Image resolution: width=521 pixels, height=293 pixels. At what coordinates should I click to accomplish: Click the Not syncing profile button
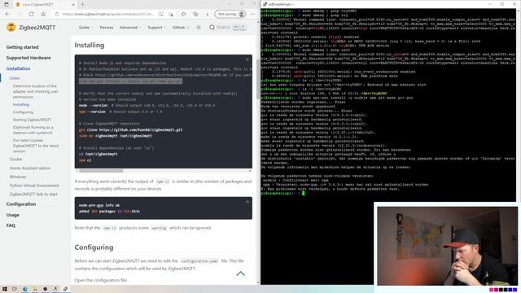pos(230,15)
